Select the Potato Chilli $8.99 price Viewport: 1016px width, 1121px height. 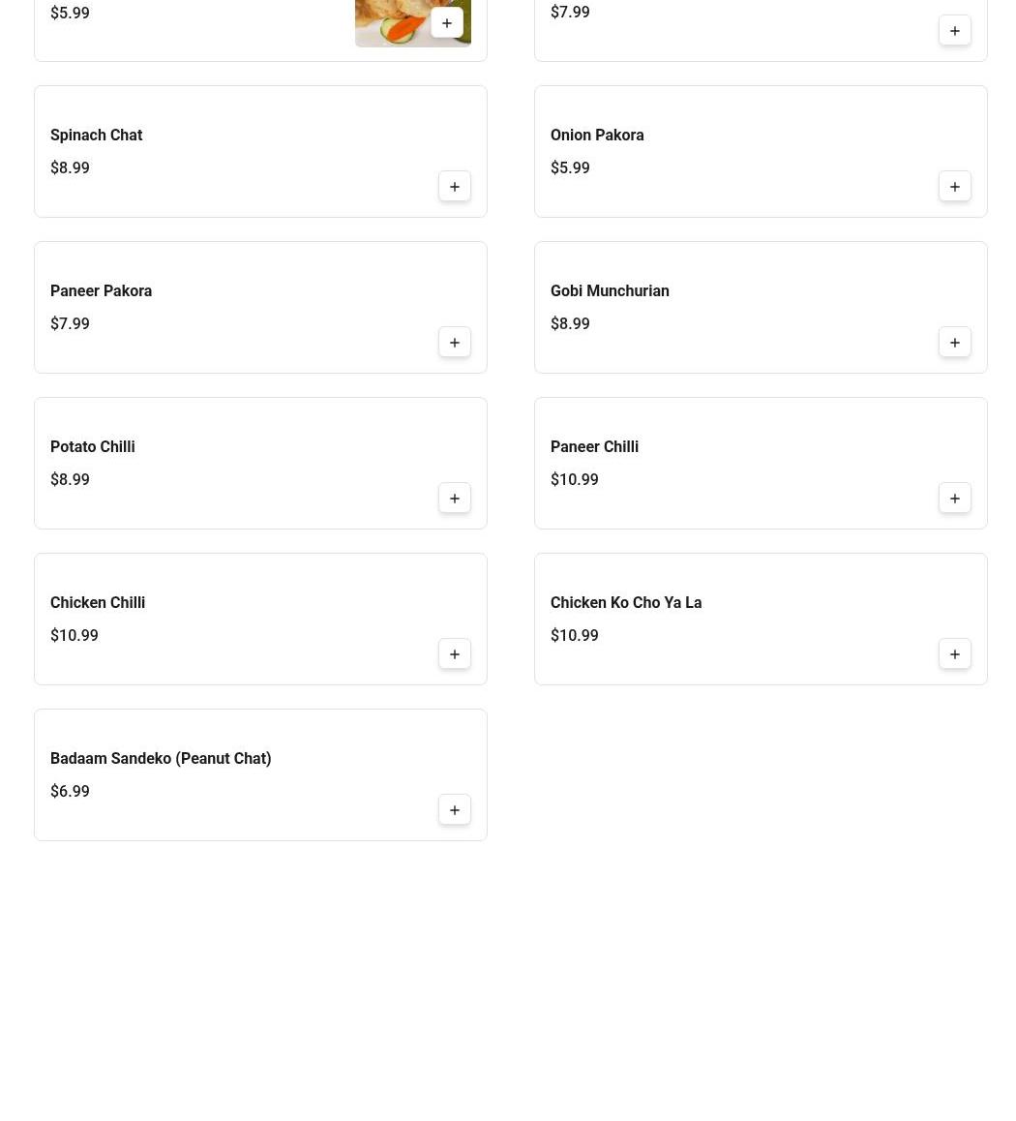70,480
